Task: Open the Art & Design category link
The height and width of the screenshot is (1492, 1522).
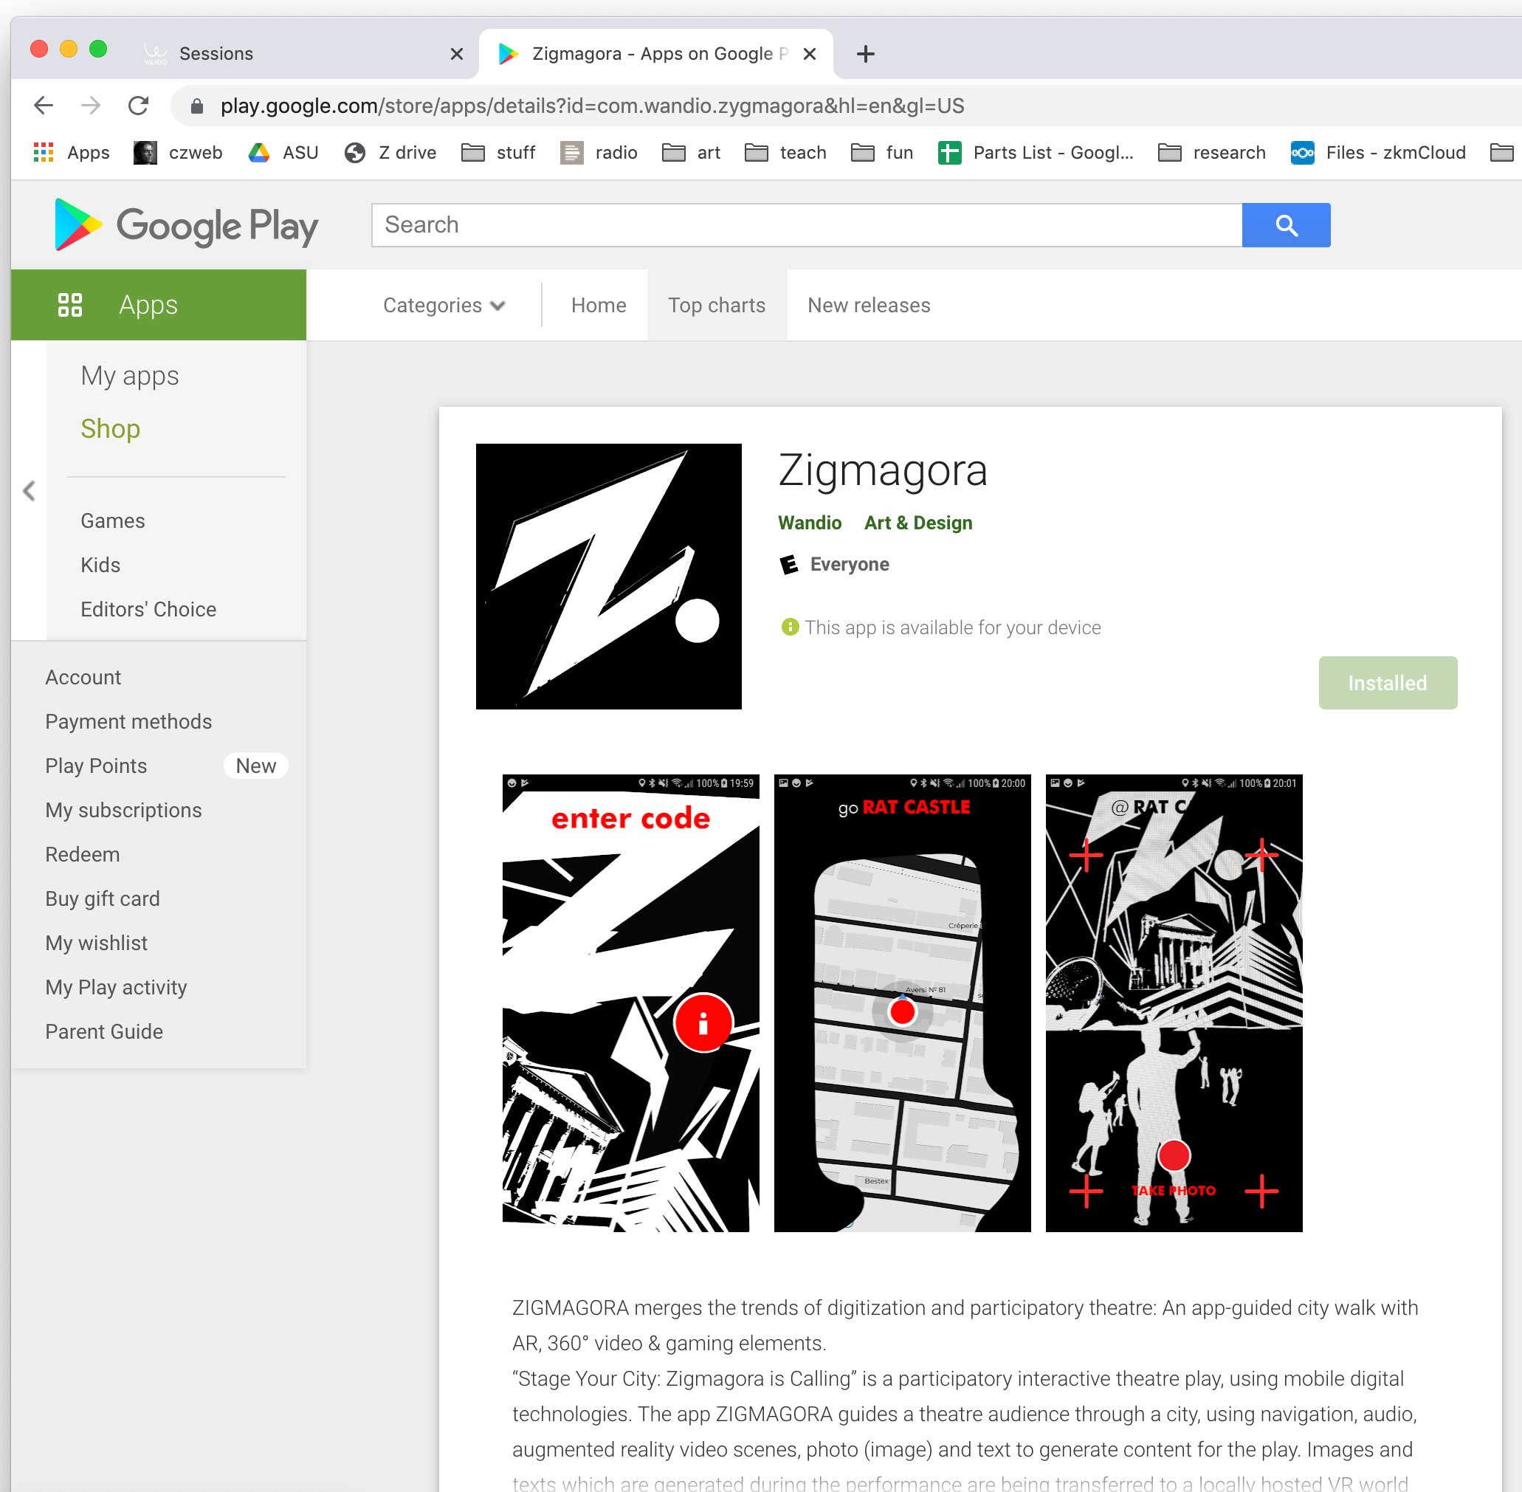Action: tap(917, 523)
